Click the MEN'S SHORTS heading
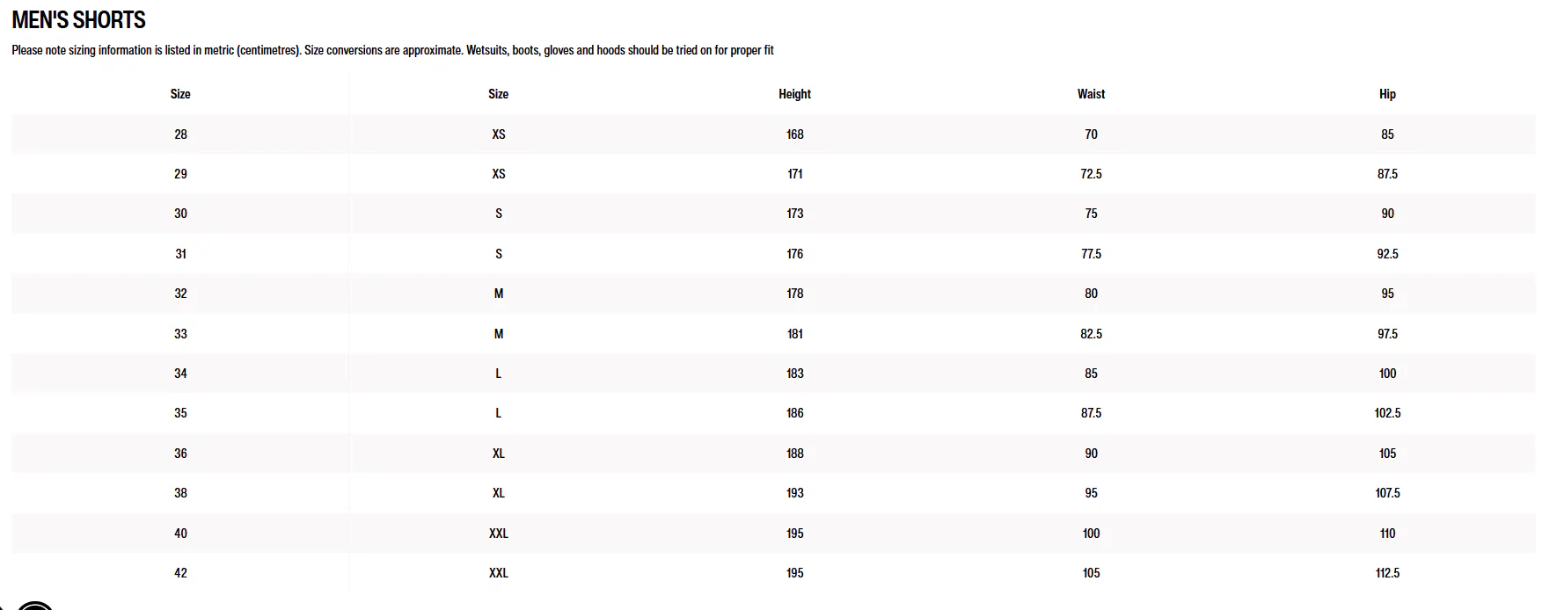This screenshot has width=1564, height=610. [x=78, y=19]
